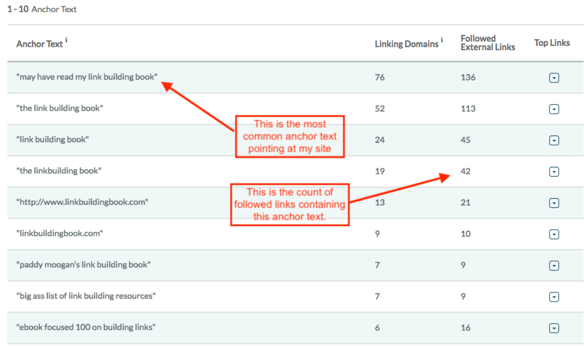The height and width of the screenshot is (348, 584).
Task: Select anchor text "ebook focused 100 on building links"
Action: tap(86, 327)
